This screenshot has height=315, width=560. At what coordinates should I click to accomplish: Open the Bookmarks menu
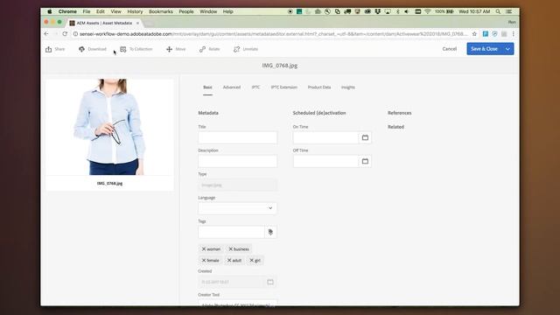click(161, 11)
